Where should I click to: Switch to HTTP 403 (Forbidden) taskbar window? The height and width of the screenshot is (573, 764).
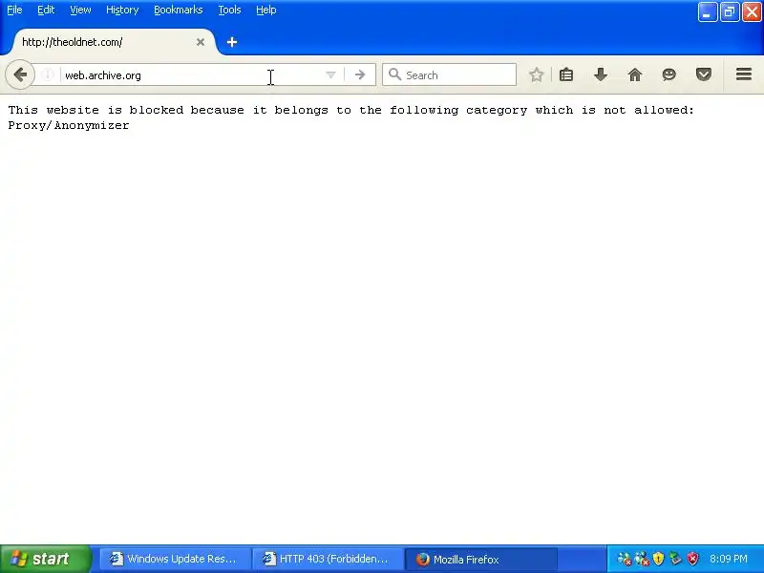(328, 559)
